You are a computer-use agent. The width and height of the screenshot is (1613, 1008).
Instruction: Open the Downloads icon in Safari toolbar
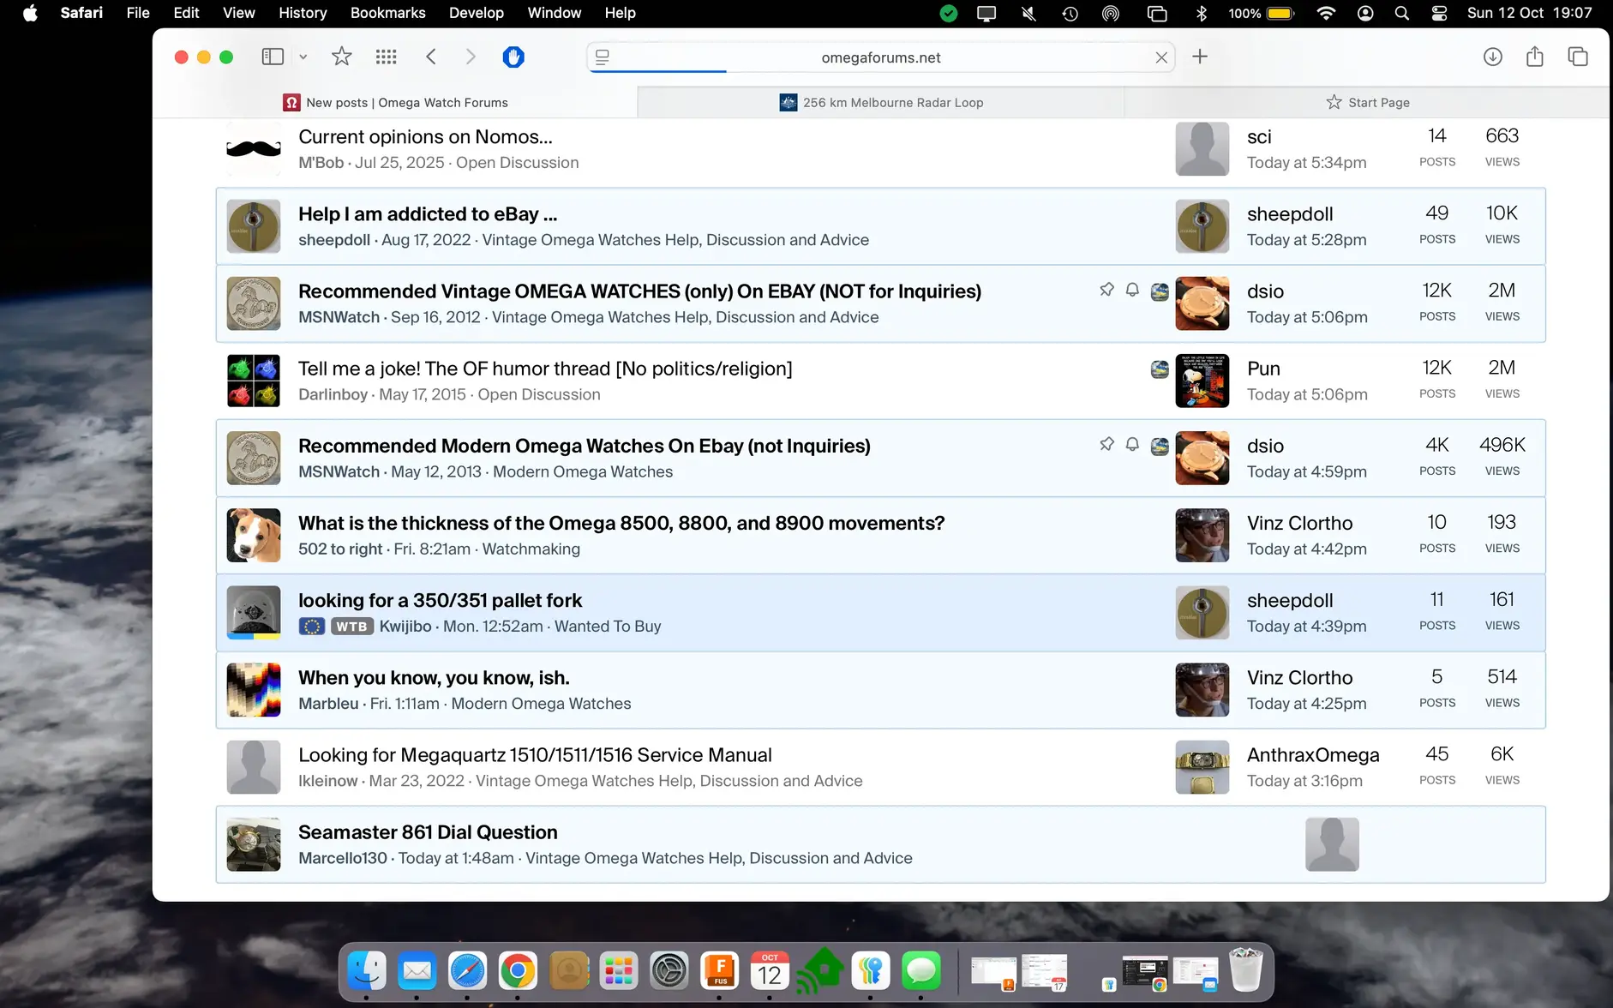point(1492,57)
